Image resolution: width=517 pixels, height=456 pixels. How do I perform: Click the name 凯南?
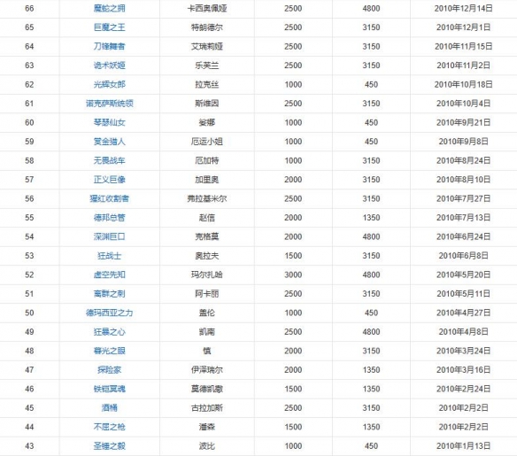tap(207, 332)
